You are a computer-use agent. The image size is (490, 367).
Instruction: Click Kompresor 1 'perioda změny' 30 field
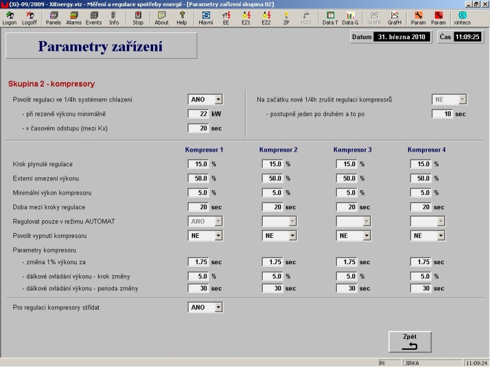(x=198, y=288)
